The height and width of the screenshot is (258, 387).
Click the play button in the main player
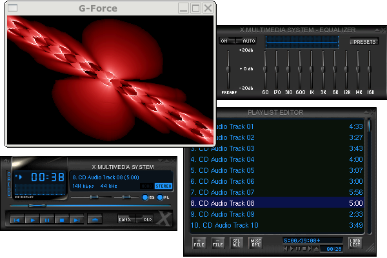[x=32, y=220]
